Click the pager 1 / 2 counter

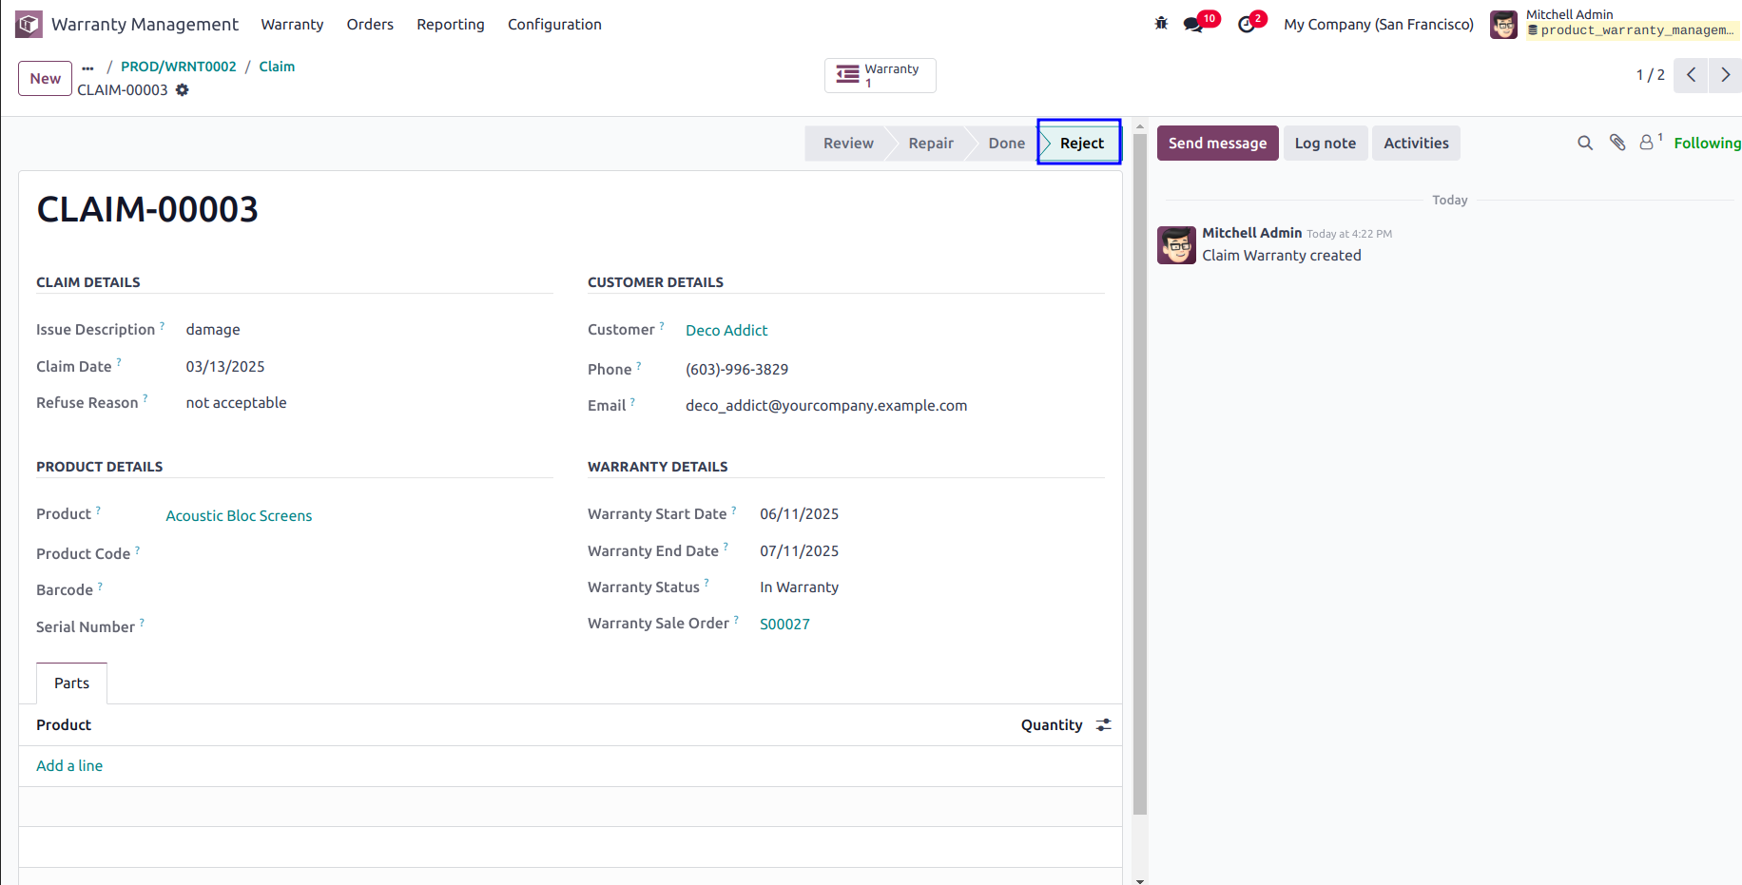click(1650, 75)
